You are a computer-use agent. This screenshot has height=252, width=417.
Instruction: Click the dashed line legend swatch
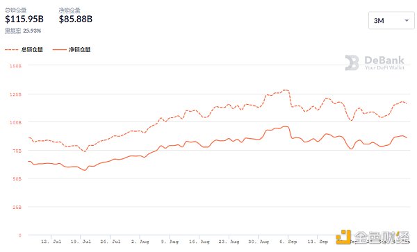click(11, 50)
